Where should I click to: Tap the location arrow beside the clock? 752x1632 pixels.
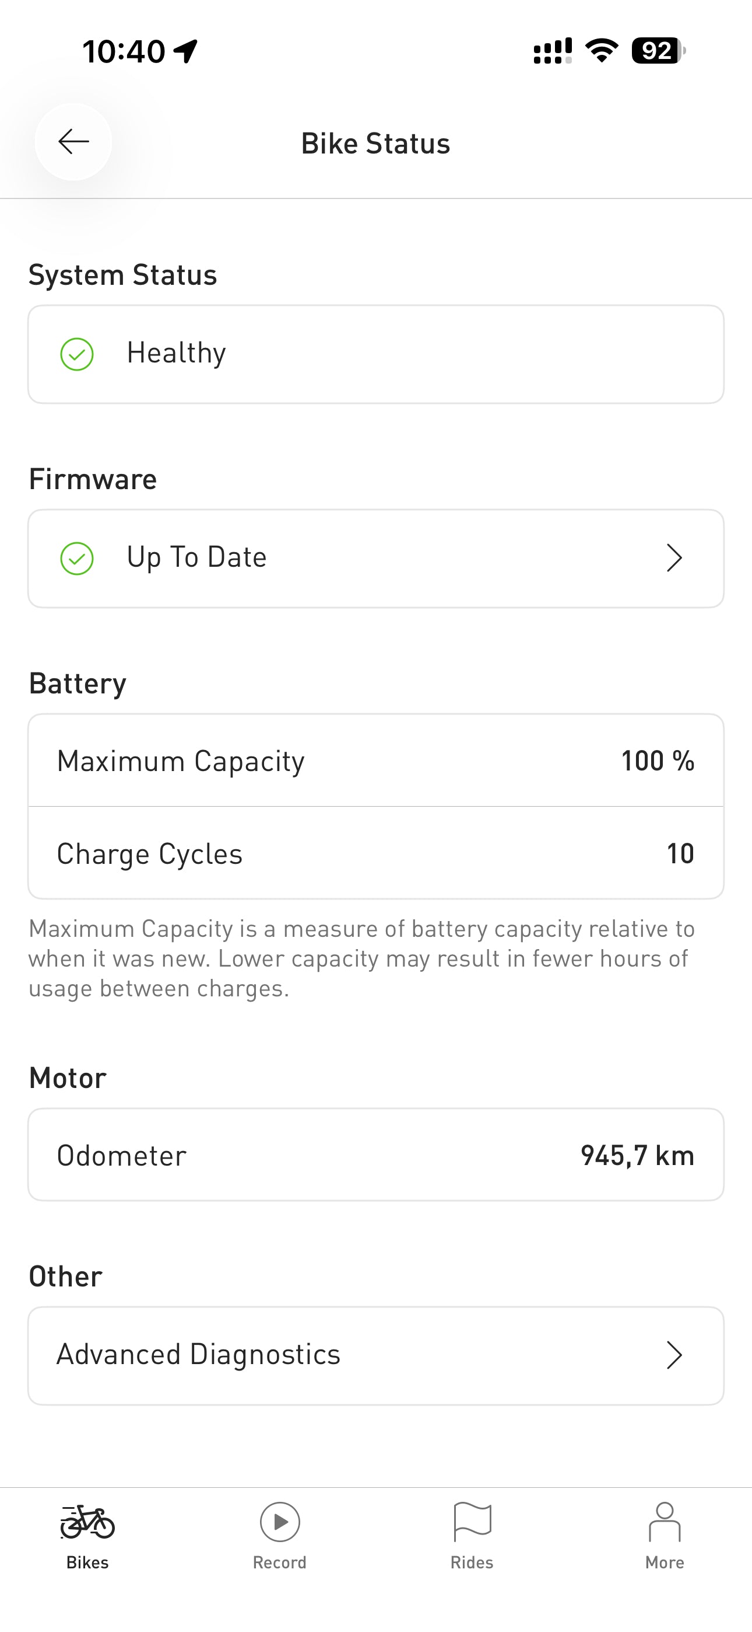click(x=185, y=51)
